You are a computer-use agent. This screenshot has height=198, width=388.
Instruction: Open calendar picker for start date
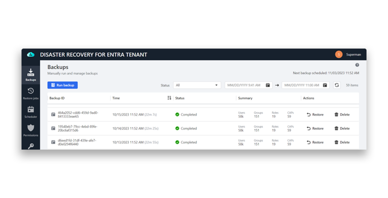pos(268,85)
